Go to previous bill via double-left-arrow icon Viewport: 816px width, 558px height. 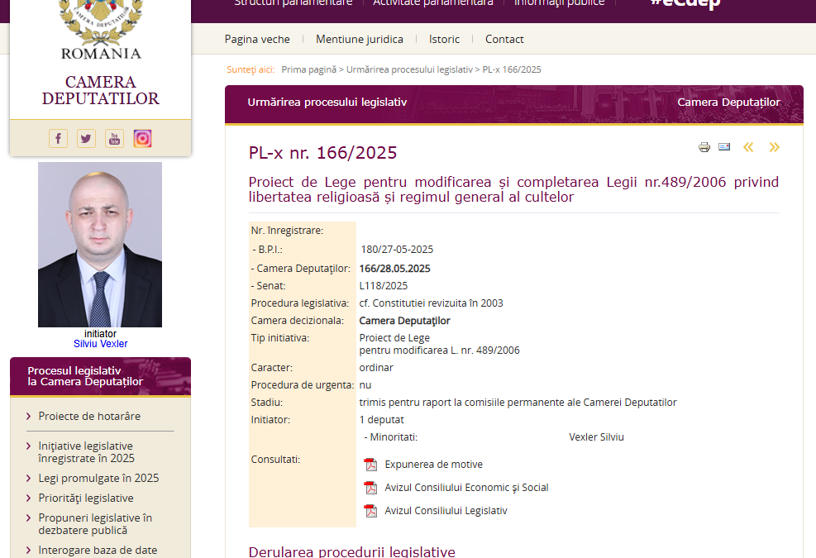point(748,147)
